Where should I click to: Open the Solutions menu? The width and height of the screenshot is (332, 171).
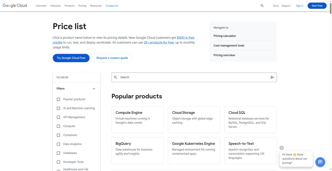tap(55, 6)
